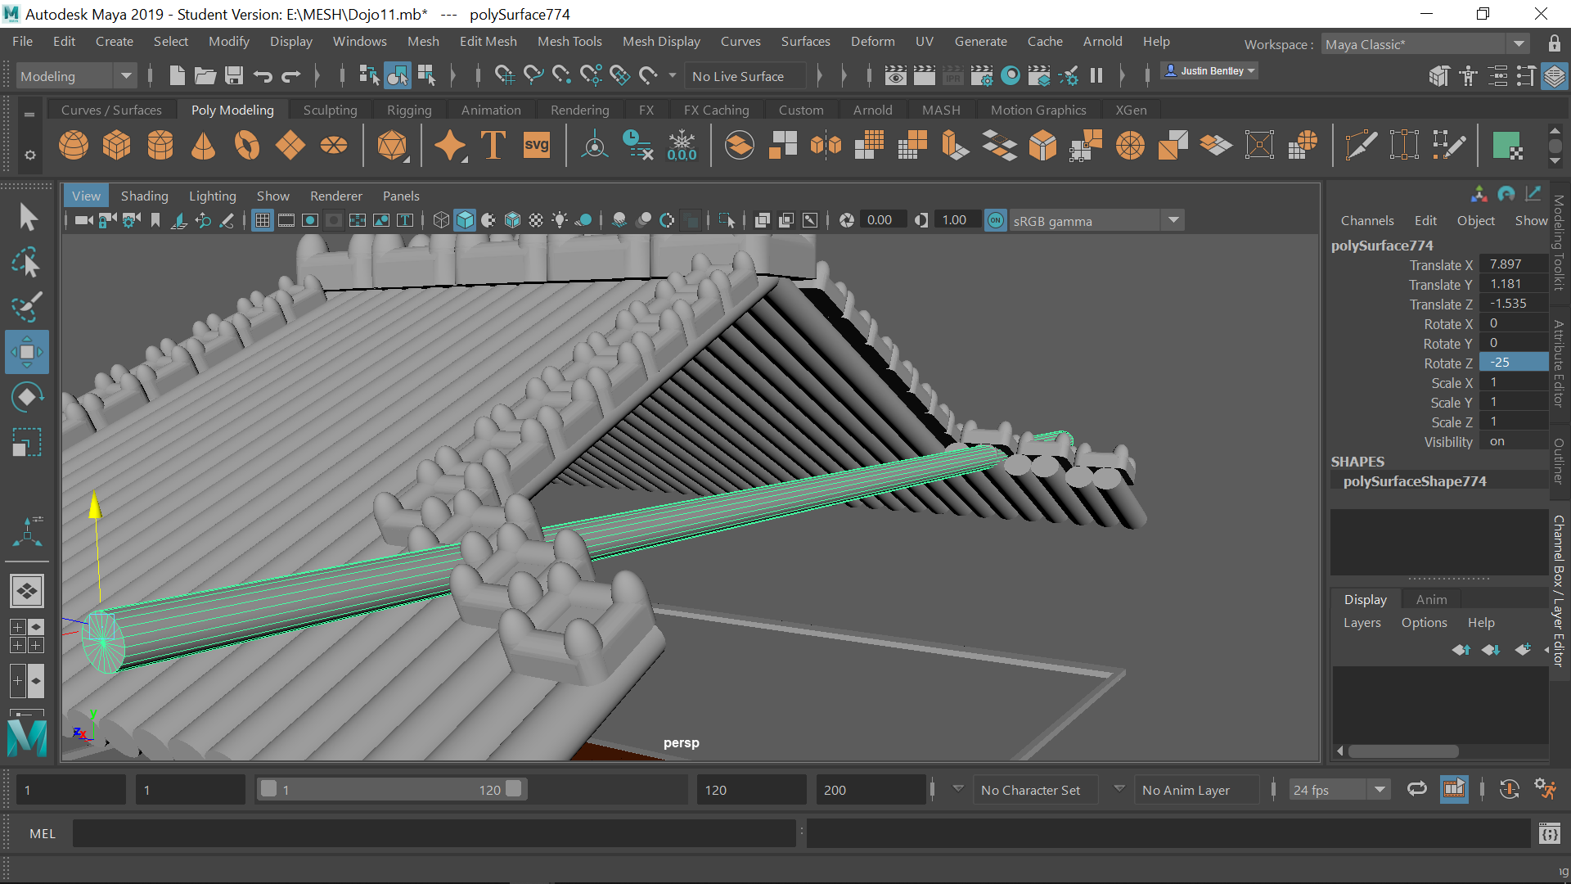The image size is (1571, 884).
Task: Open the Layers menu in Layer Editor
Action: tap(1362, 622)
